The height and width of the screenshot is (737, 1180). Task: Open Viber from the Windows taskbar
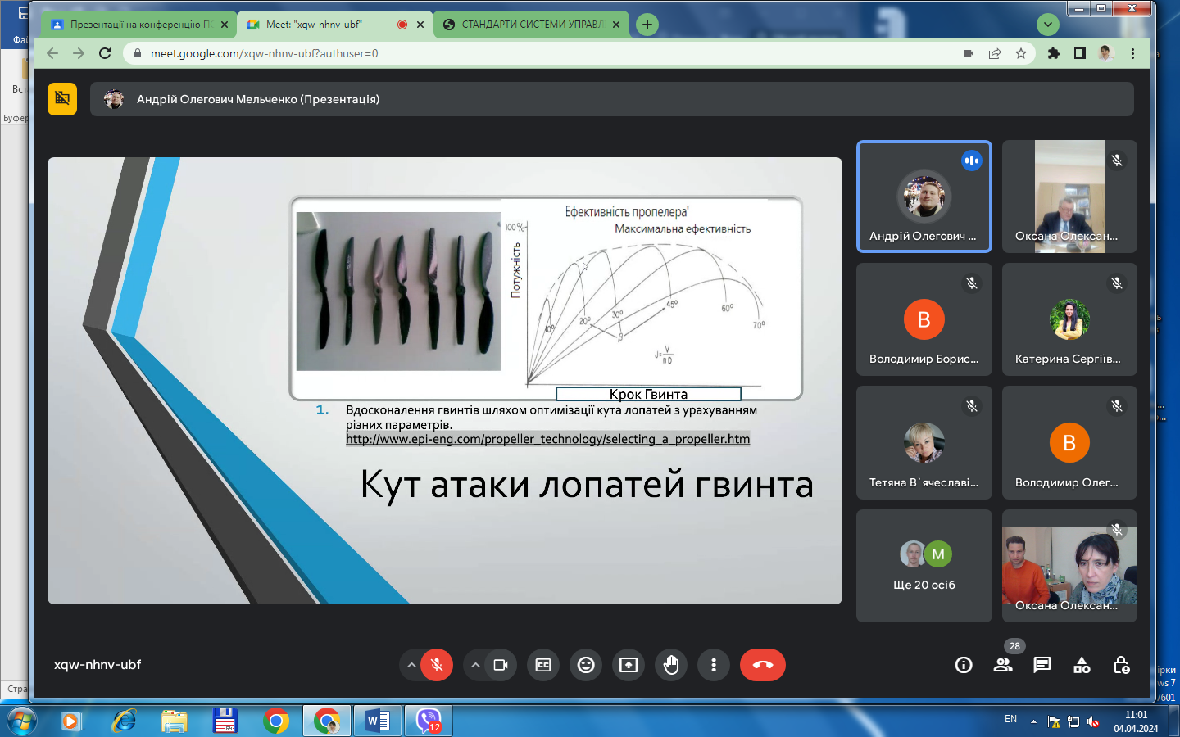[429, 721]
